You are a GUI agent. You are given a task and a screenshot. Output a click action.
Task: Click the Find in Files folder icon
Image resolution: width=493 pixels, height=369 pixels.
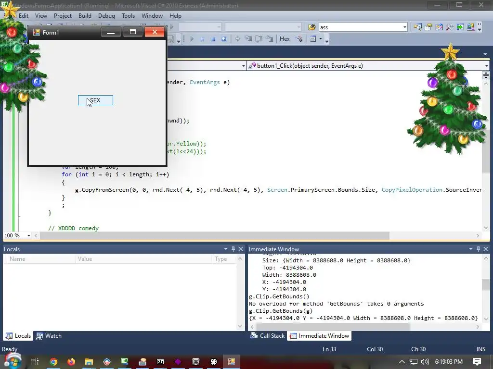[x=312, y=27]
